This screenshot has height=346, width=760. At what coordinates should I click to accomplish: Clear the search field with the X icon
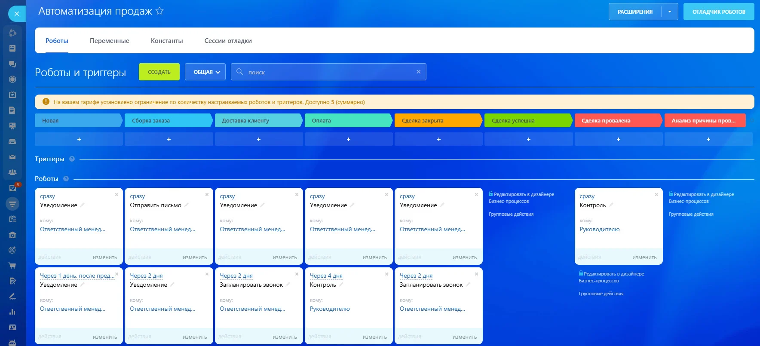(x=418, y=72)
